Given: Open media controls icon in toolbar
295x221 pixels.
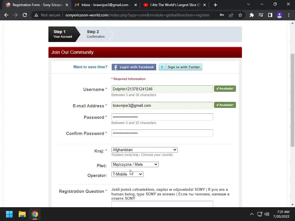Looking at the screenshot, I should pyautogui.click(x=261, y=15).
